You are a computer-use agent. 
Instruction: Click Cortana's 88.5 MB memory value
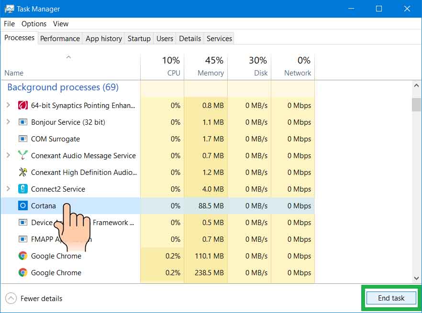(x=211, y=205)
